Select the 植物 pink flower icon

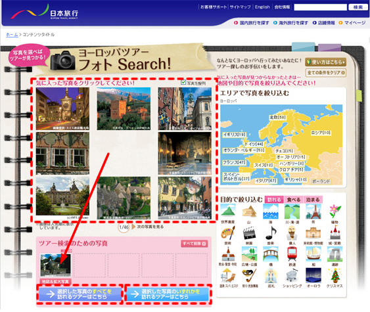pos(335,211)
